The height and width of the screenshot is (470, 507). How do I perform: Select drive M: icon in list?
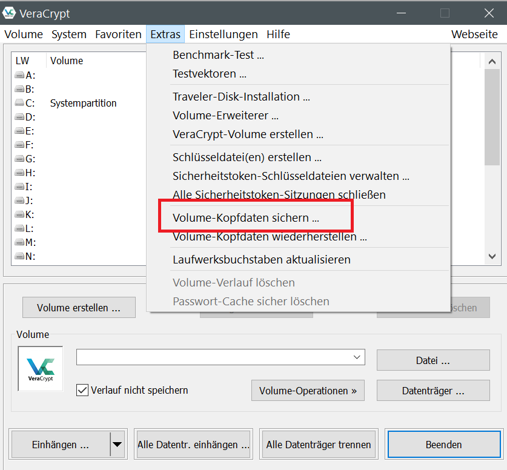[19, 242]
